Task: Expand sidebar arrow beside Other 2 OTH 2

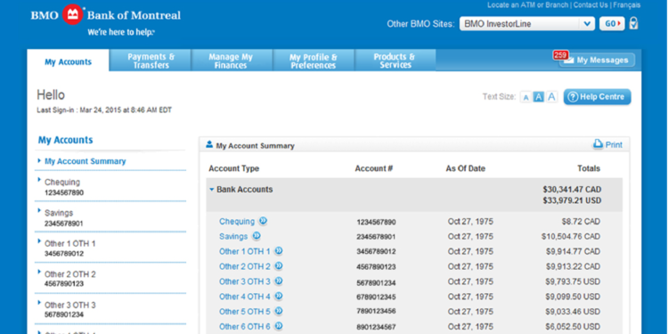Action: pyautogui.click(x=39, y=272)
